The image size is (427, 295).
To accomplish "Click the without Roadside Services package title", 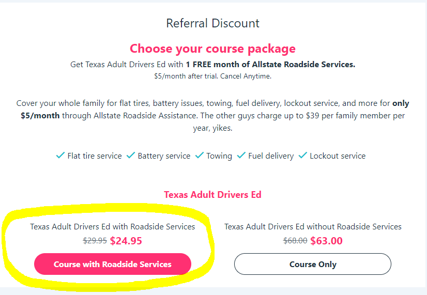I will point(313,227).
